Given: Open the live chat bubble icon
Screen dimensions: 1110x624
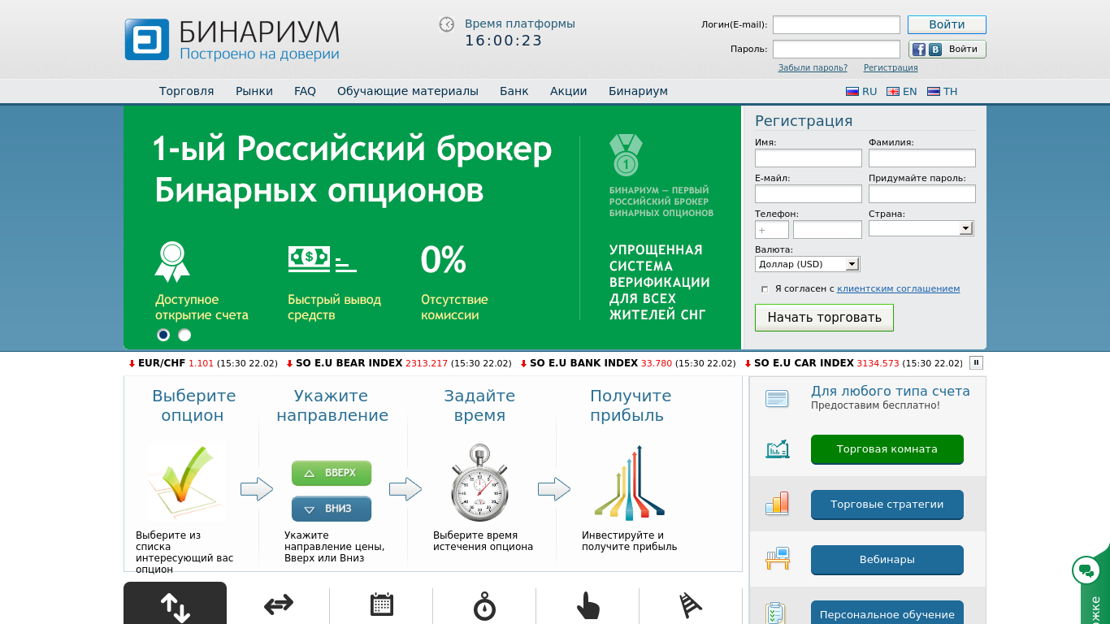Looking at the screenshot, I should 1086,570.
